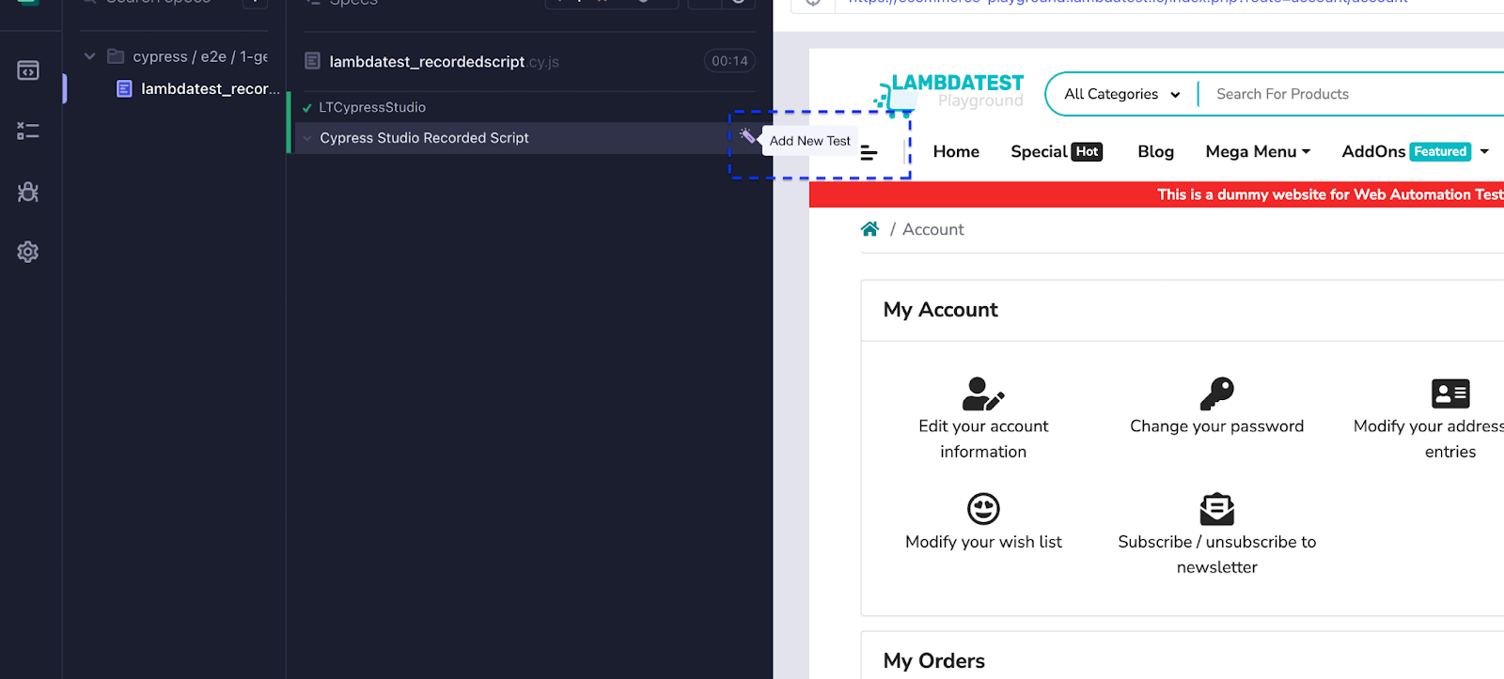
Task: Click the 00:14 test duration badge
Action: pos(729,61)
